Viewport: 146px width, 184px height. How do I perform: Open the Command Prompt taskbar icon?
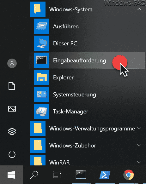[x=81, y=175]
